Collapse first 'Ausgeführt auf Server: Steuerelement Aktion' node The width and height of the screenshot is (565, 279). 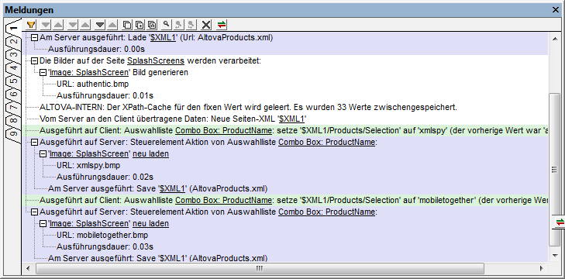35,143
